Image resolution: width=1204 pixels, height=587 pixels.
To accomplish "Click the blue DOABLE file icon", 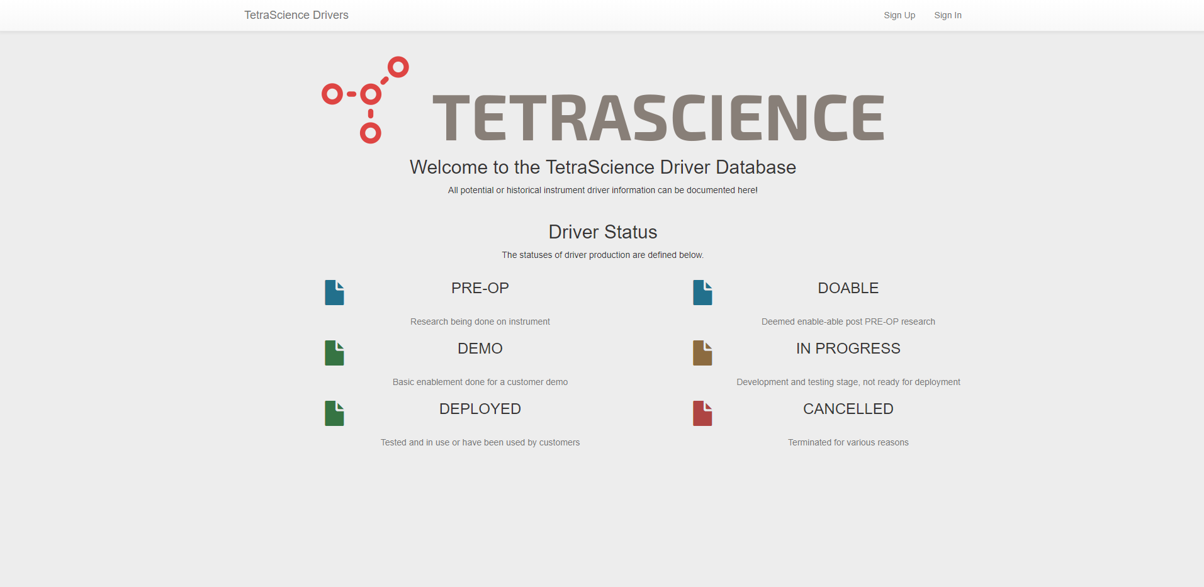I will [702, 293].
